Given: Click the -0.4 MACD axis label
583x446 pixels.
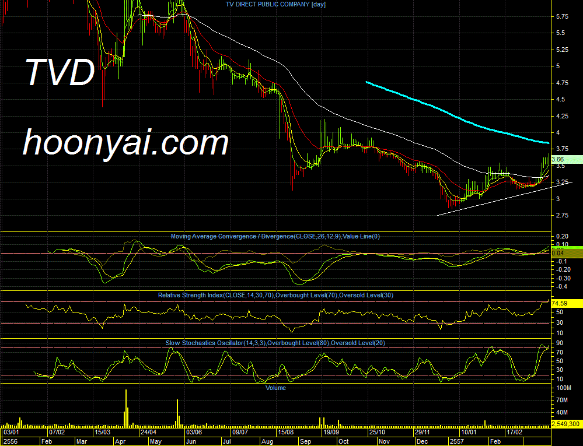Looking at the screenshot, I should pyautogui.click(x=562, y=287).
